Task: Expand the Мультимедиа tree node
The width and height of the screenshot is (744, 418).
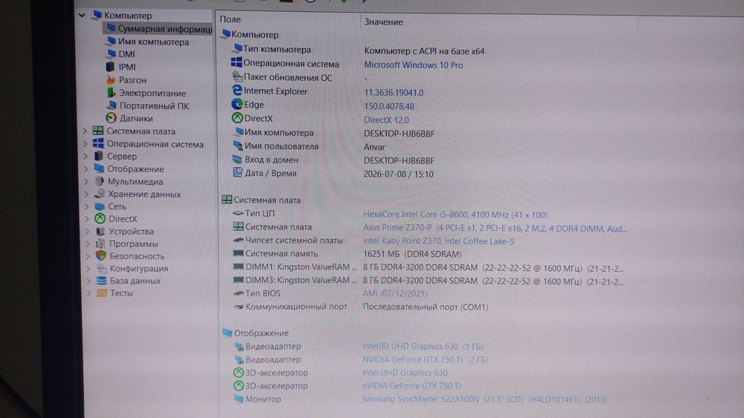Action: pyautogui.click(x=86, y=181)
